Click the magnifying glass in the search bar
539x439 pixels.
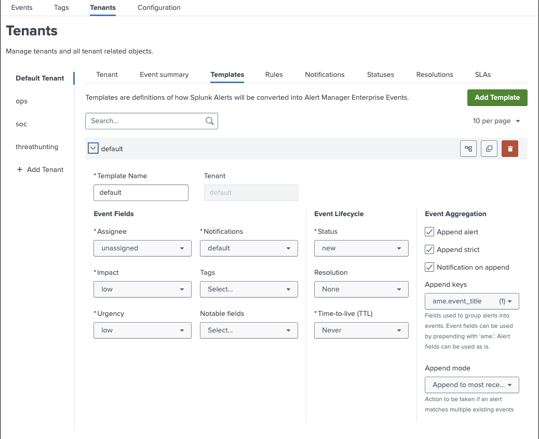(209, 121)
